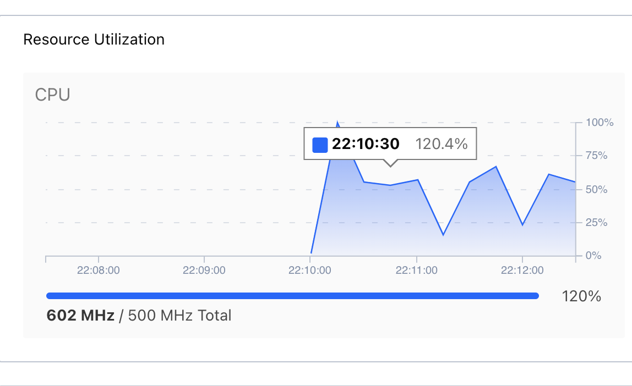This screenshot has width=632, height=386.
Task: Select the final data point on the chart
Action: [574, 181]
